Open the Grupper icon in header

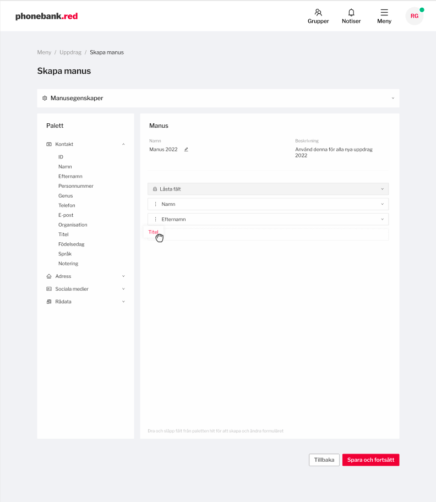click(318, 12)
